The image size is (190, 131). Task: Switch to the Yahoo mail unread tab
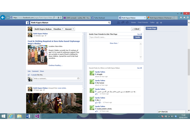click(77, 18)
